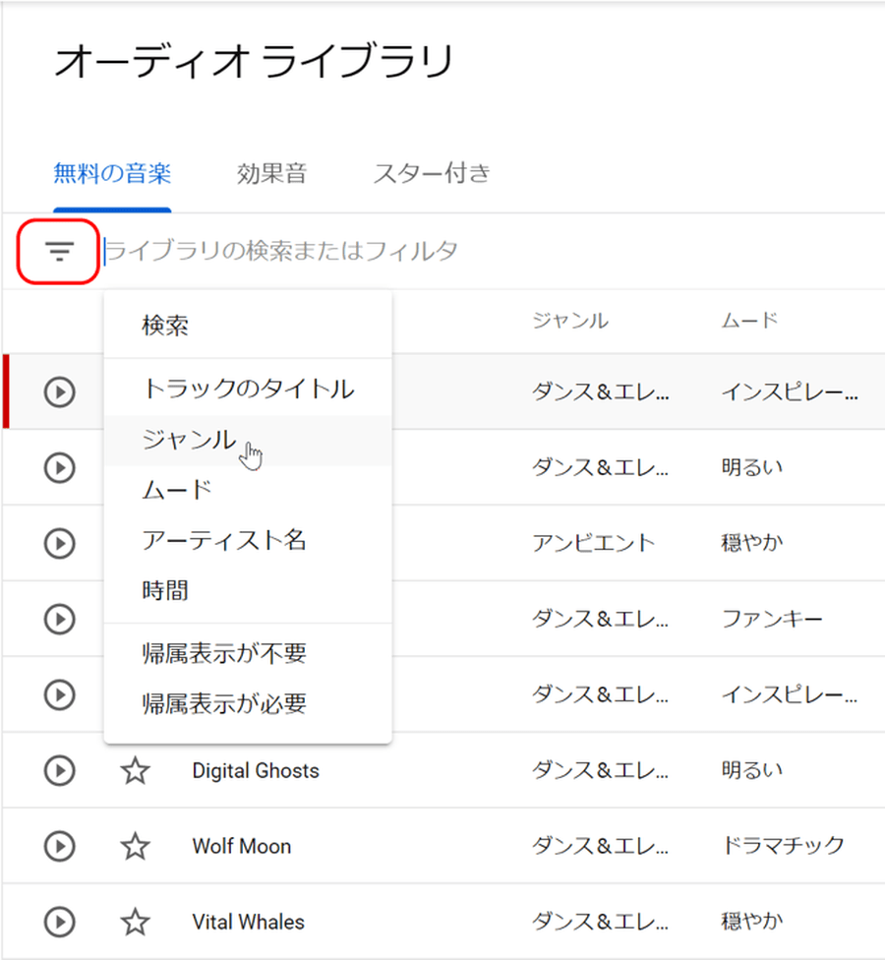Viewport: 885px width, 960px height.
Task: Open the スター付き tab
Action: point(432,175)
